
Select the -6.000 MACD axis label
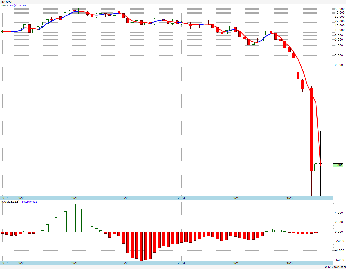coord(340,260)
